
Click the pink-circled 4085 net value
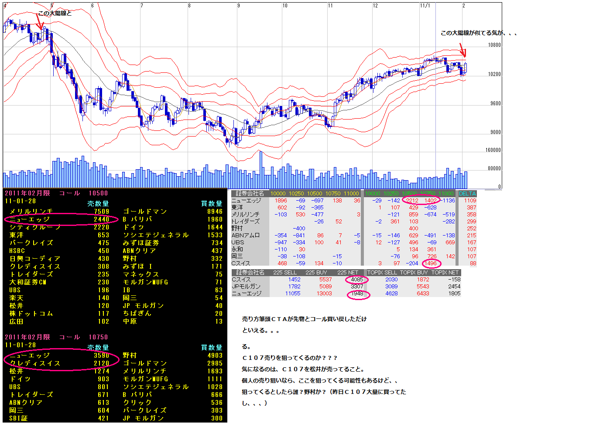pyautogui.click(x=357, y=280)
